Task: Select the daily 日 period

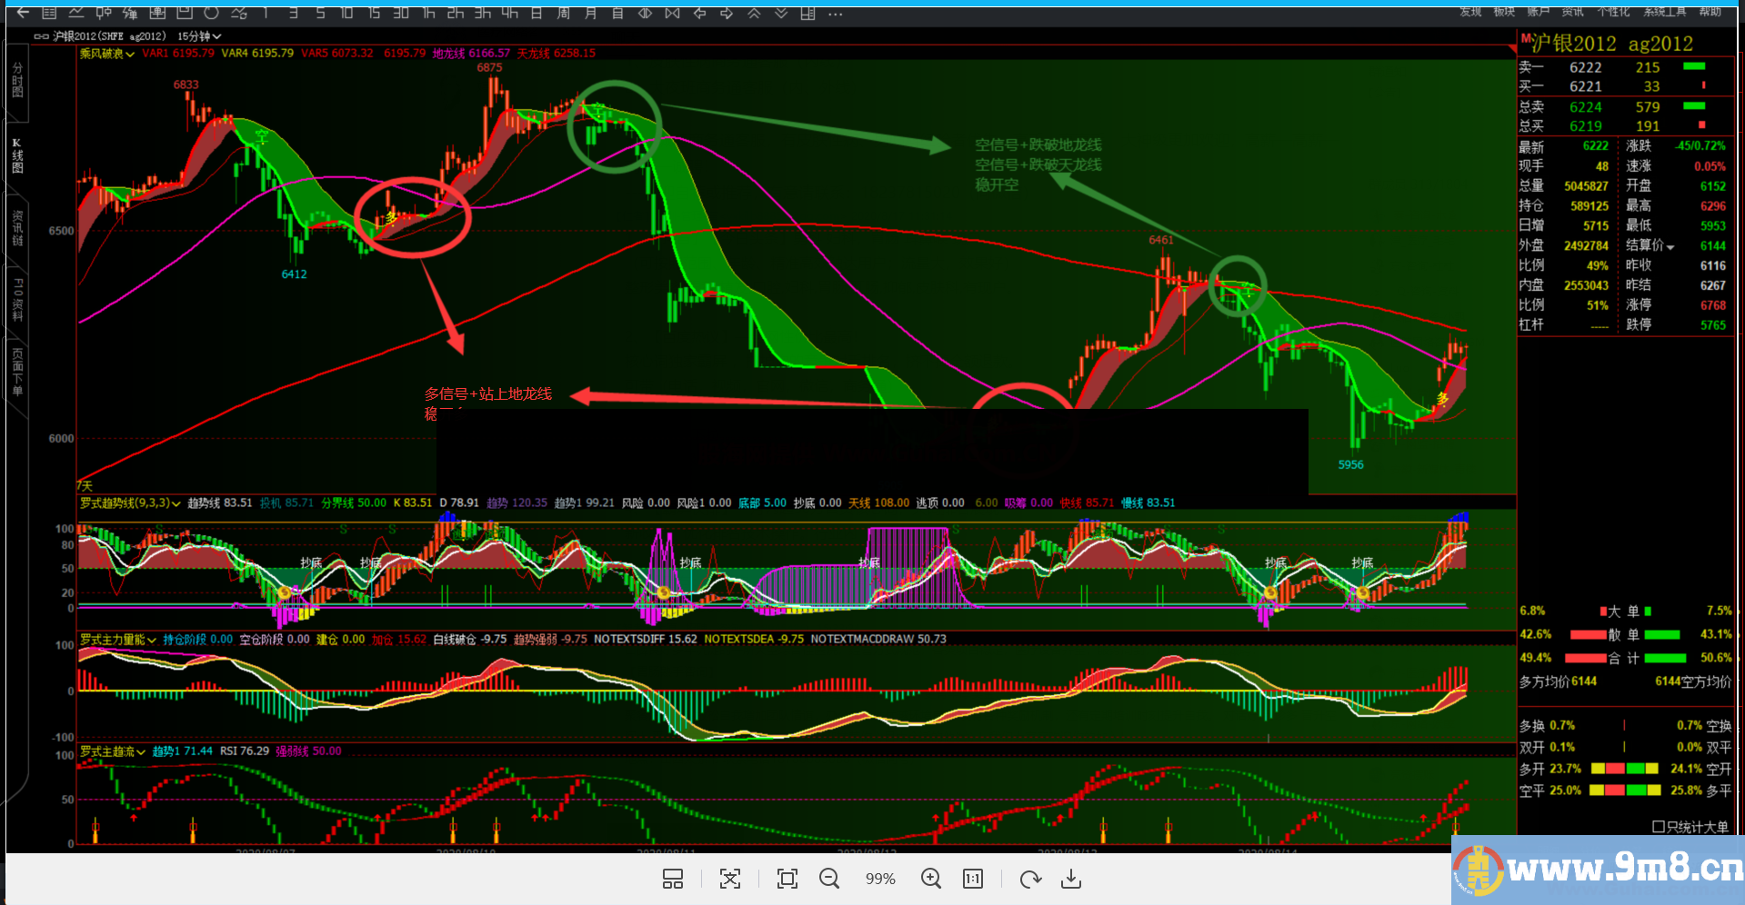Action: (x=537, y=13)
